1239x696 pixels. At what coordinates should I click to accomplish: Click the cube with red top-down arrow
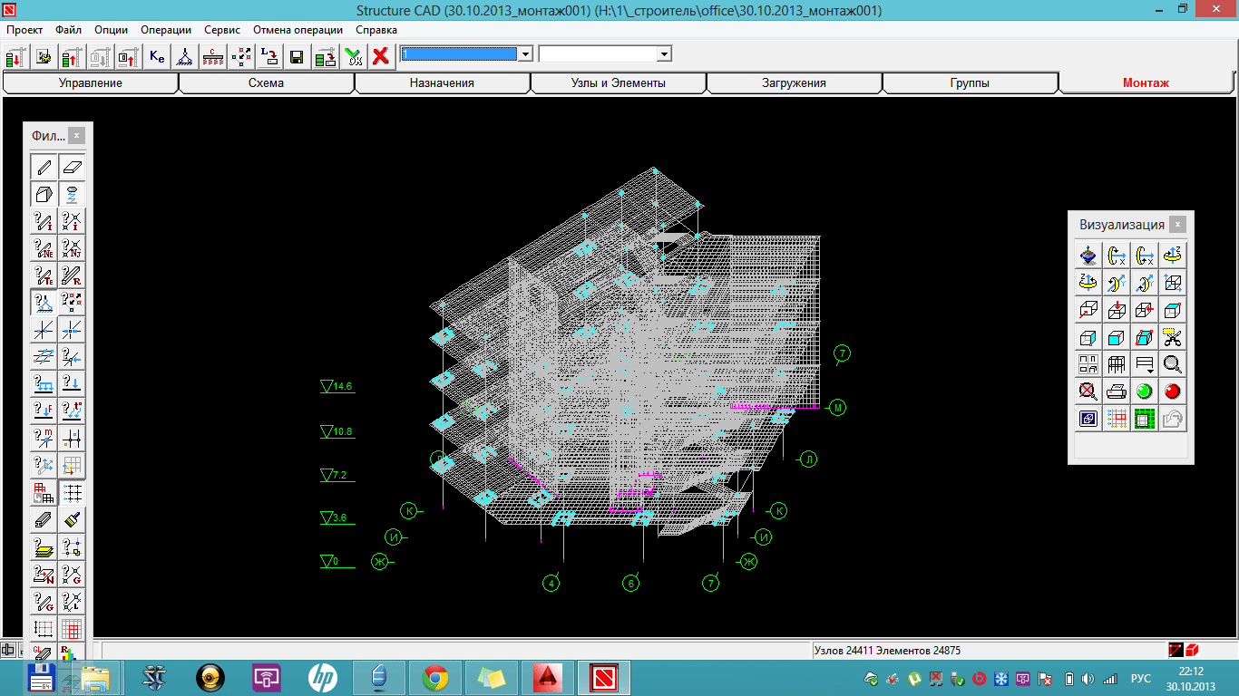[1117, 310]
